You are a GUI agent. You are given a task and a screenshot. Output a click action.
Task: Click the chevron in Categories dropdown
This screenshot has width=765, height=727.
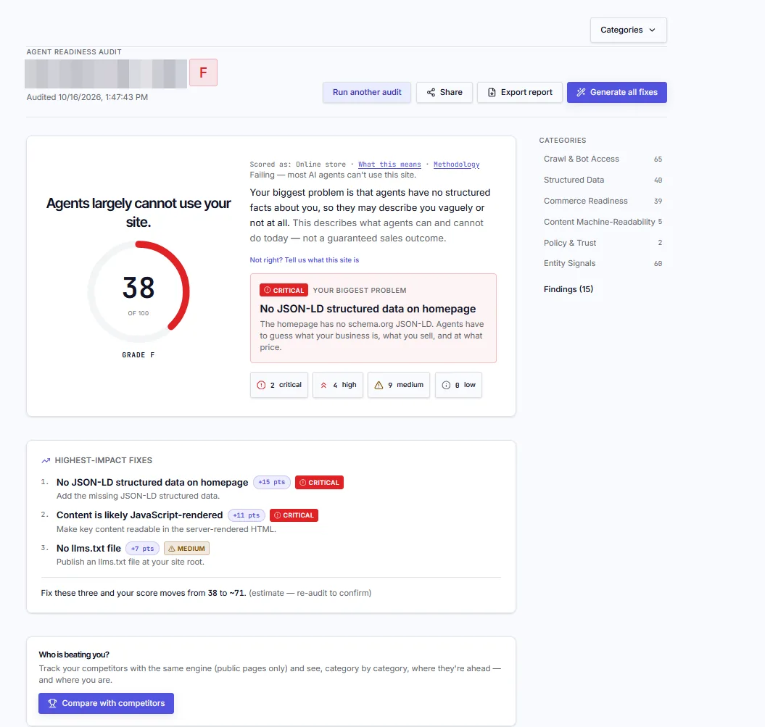653,30
